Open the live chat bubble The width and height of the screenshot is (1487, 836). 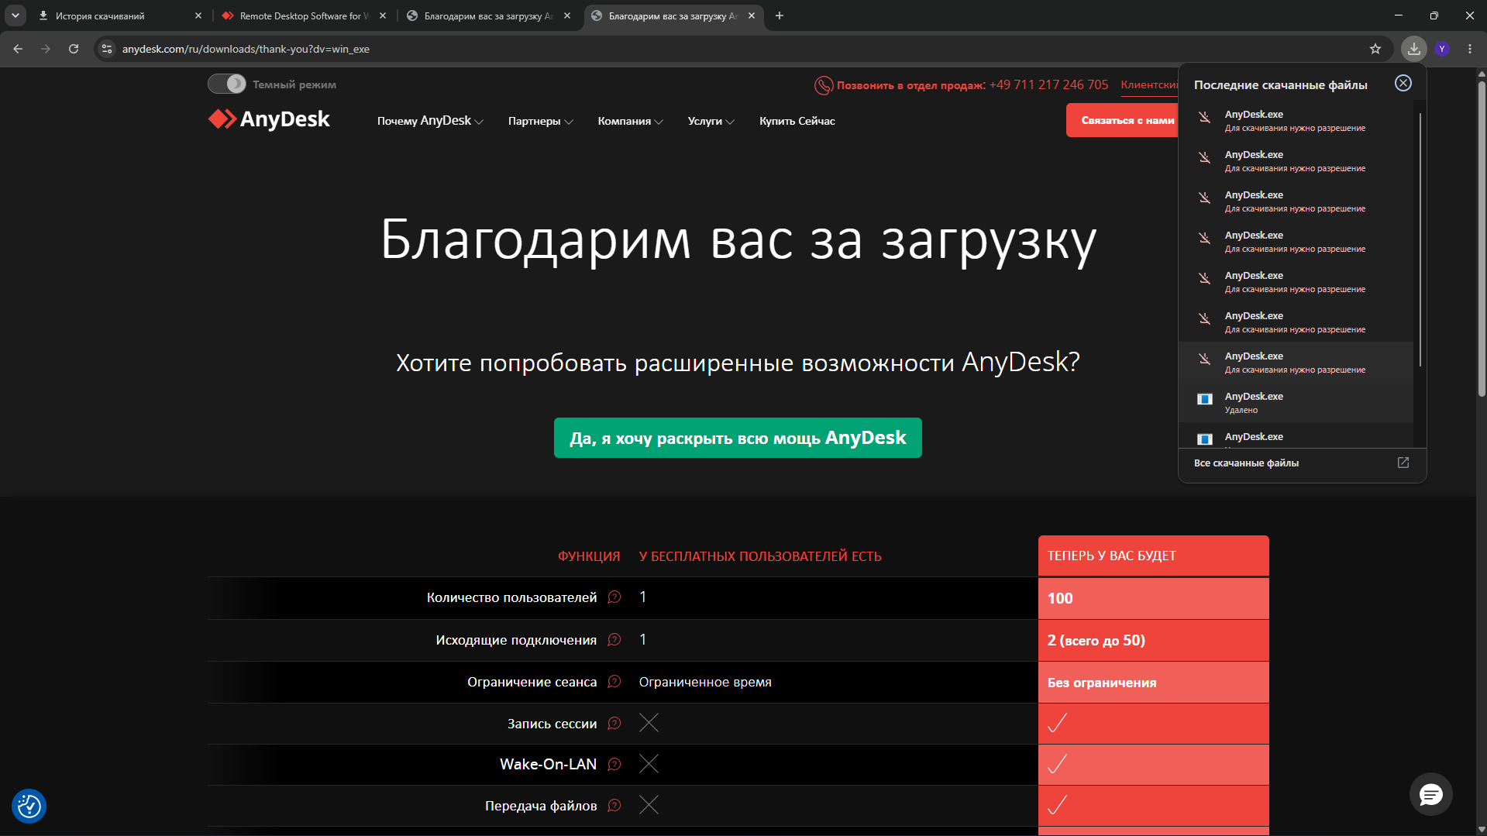(1430, 794)
